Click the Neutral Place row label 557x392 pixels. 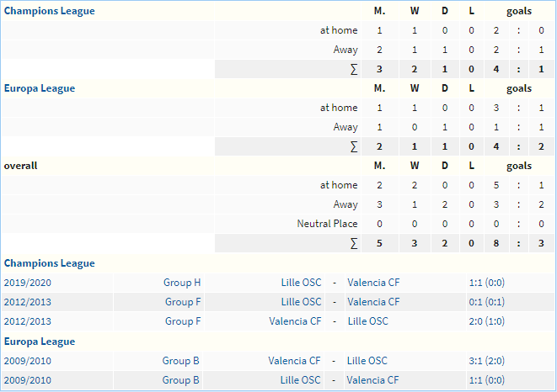click(x=327, y=224)
